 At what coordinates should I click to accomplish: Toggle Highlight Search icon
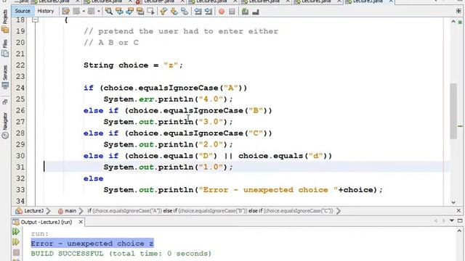140,12
